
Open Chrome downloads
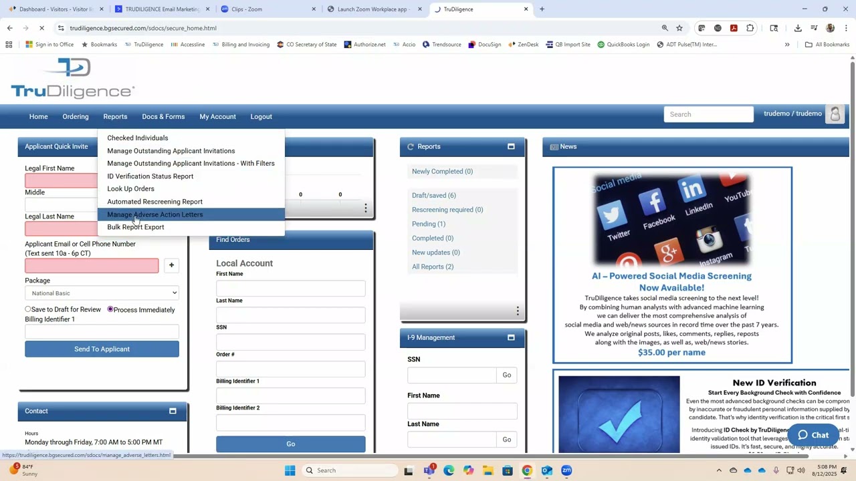pyautogui.click(x=798, y=28)
